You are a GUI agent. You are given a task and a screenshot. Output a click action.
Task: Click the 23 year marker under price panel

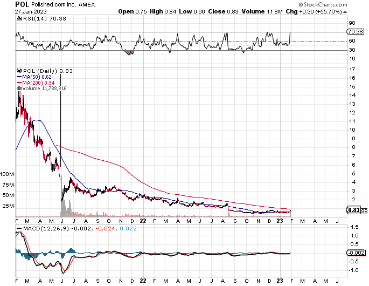[x=280, y=221]
